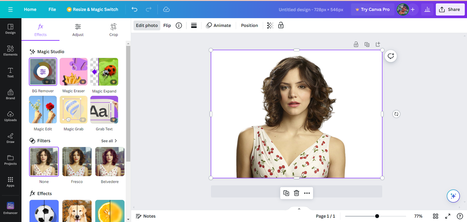Select the BG Remover tool
The width and height of the screenshot is (467, 222).
coord(43,72)
